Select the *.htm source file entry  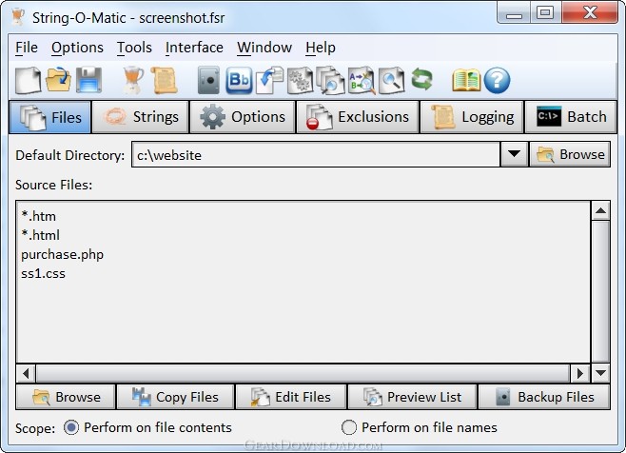point(39,216)
